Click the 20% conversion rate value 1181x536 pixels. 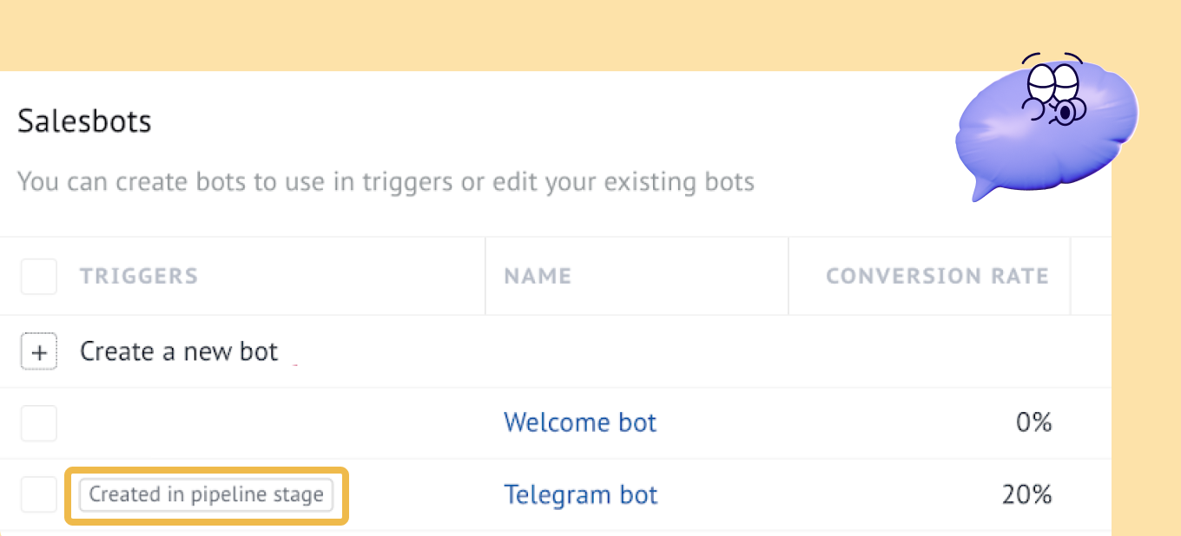pyautogui.click(x=1027, y=495)
